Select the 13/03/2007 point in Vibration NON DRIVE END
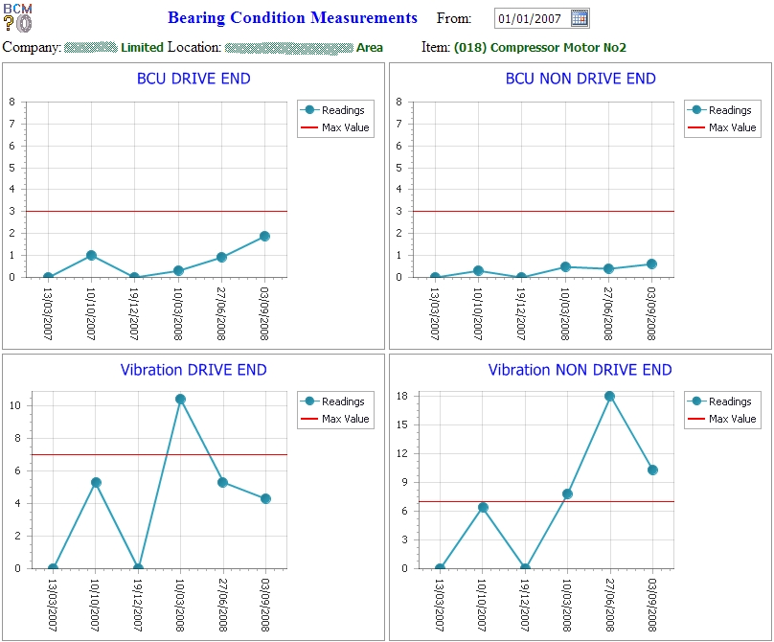Screen dimensions: 774x642 441,568
